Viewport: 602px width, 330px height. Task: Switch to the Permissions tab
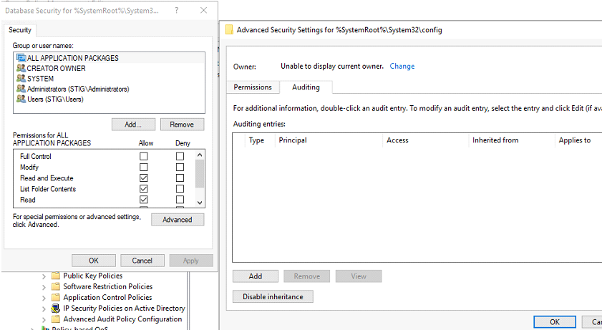pyautogui.click(x=253, y=87)
